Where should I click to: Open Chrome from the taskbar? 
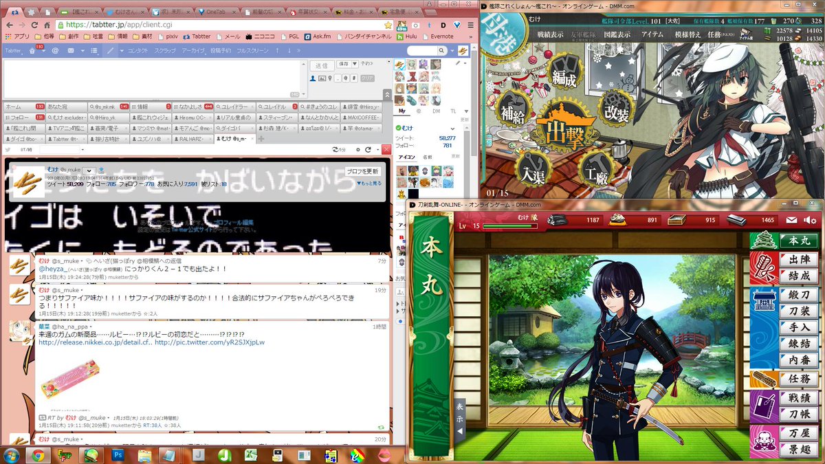point(37,454)
